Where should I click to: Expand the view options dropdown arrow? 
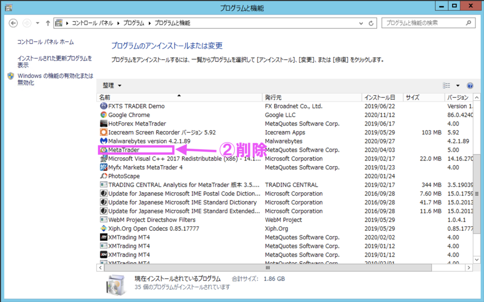tap(458, 85)
